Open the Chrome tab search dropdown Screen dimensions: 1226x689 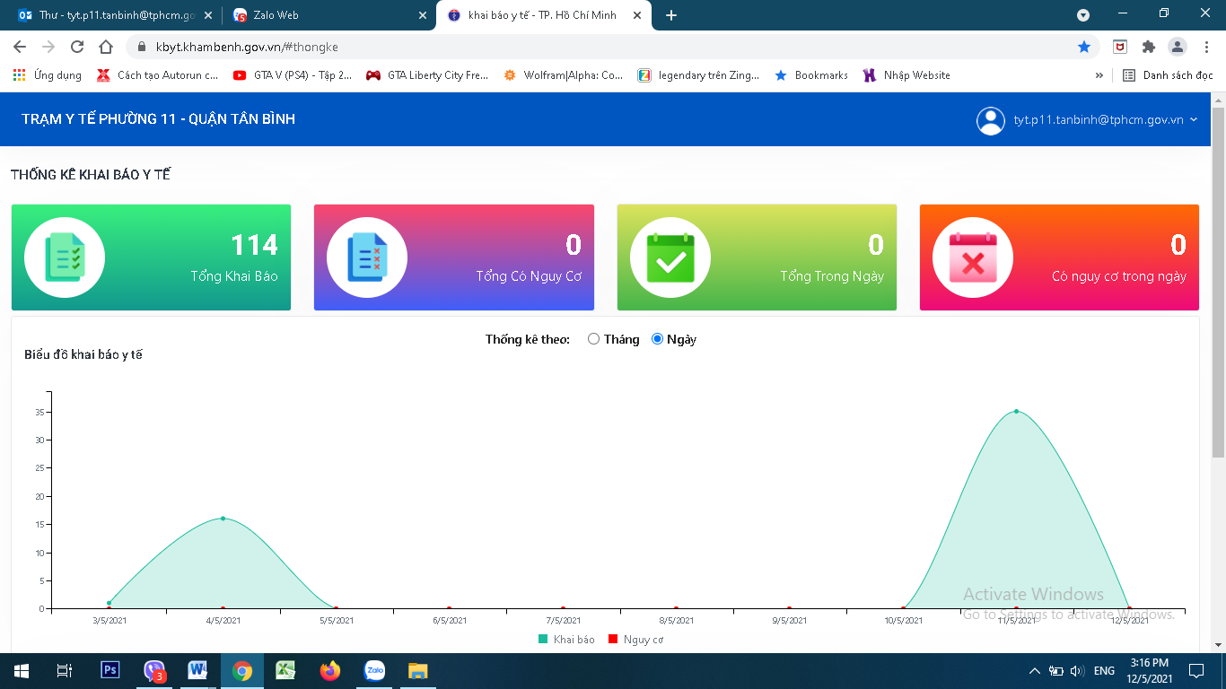point(1083,15)
